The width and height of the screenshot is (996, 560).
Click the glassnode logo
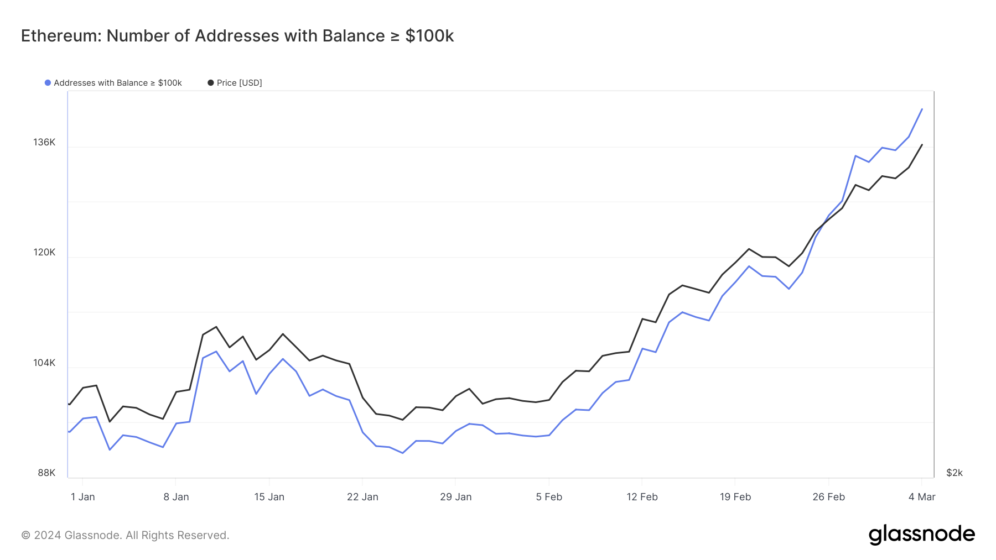(x=921, y=535)
